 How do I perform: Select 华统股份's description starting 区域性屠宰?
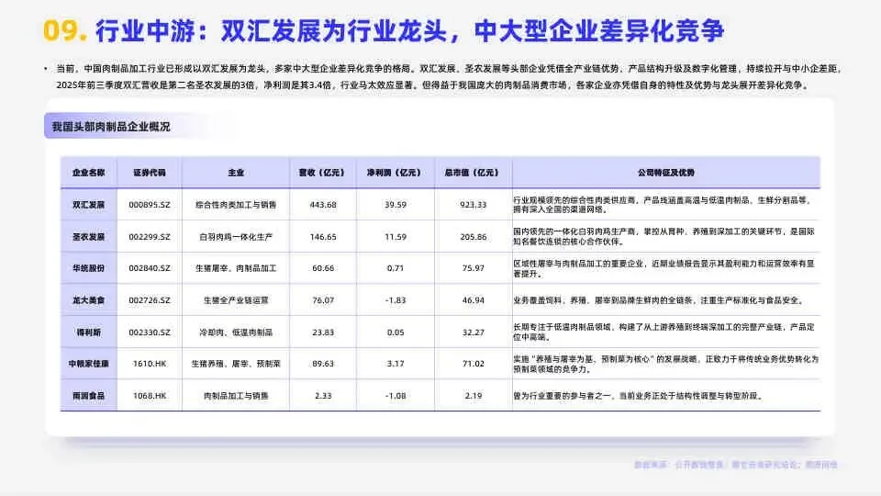(x=664, y=268)
